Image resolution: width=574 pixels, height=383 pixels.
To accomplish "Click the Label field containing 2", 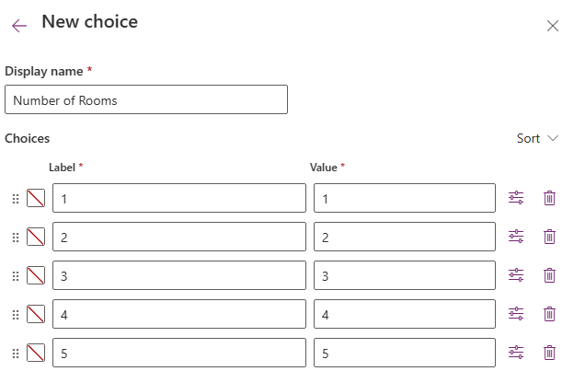I will coord(179,237).
